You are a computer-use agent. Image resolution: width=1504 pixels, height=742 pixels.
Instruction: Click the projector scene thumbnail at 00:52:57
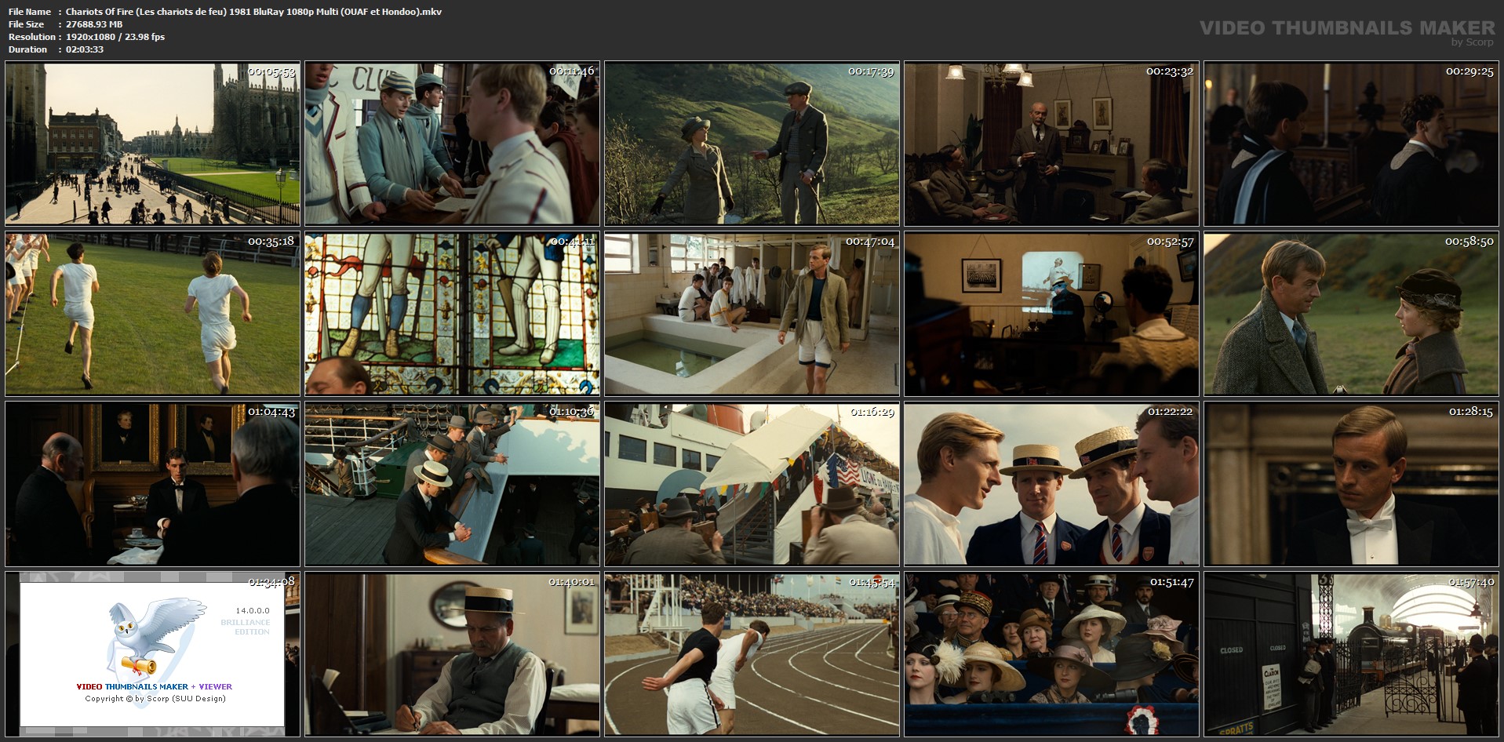[1052, 315]
